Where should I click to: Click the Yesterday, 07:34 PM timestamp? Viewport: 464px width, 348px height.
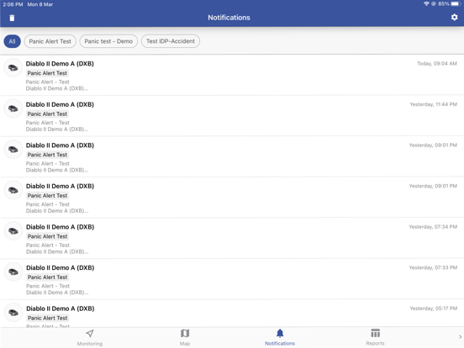click(433, 227)
